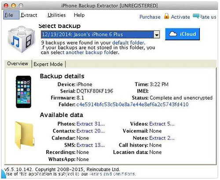Click the Purchase link
This screenshot has height=180, width=220.
tap(150, 17)
